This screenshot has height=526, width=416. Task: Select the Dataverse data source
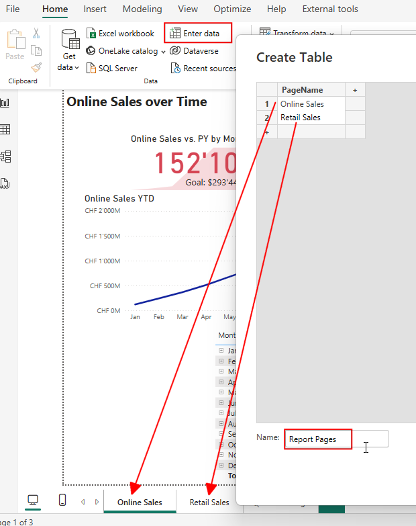pyautogui.click(x=194, y=51)
